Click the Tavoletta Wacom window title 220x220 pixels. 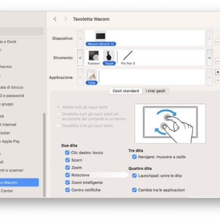coord(91,19)
